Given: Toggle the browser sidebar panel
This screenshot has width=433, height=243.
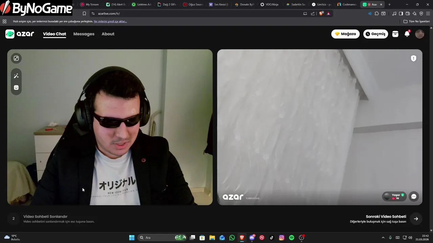Looking at the screenshot, I should [401, 13].
